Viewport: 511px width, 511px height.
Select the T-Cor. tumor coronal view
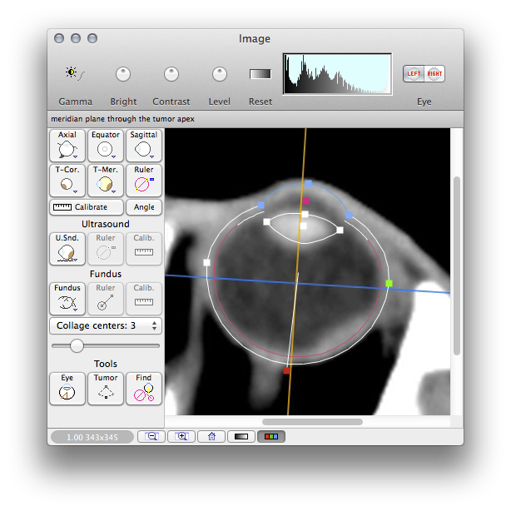point(67,181)
